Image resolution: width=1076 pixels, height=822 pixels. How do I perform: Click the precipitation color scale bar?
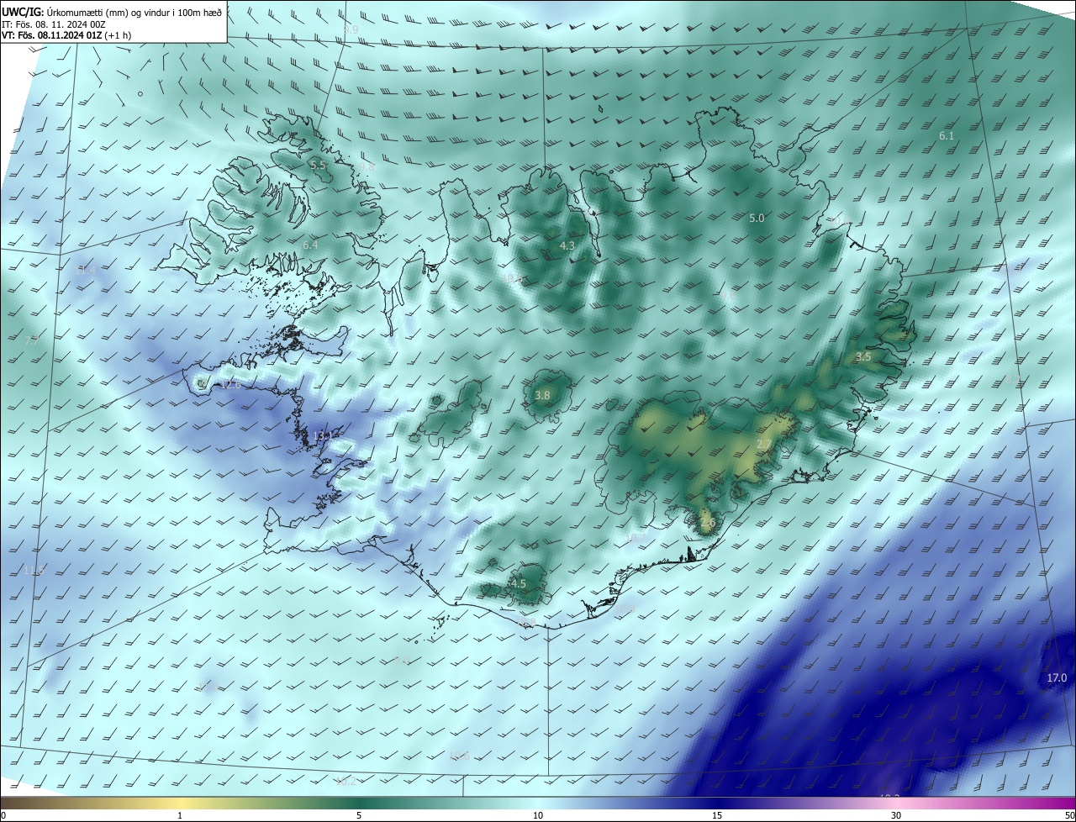pos(538,803)
